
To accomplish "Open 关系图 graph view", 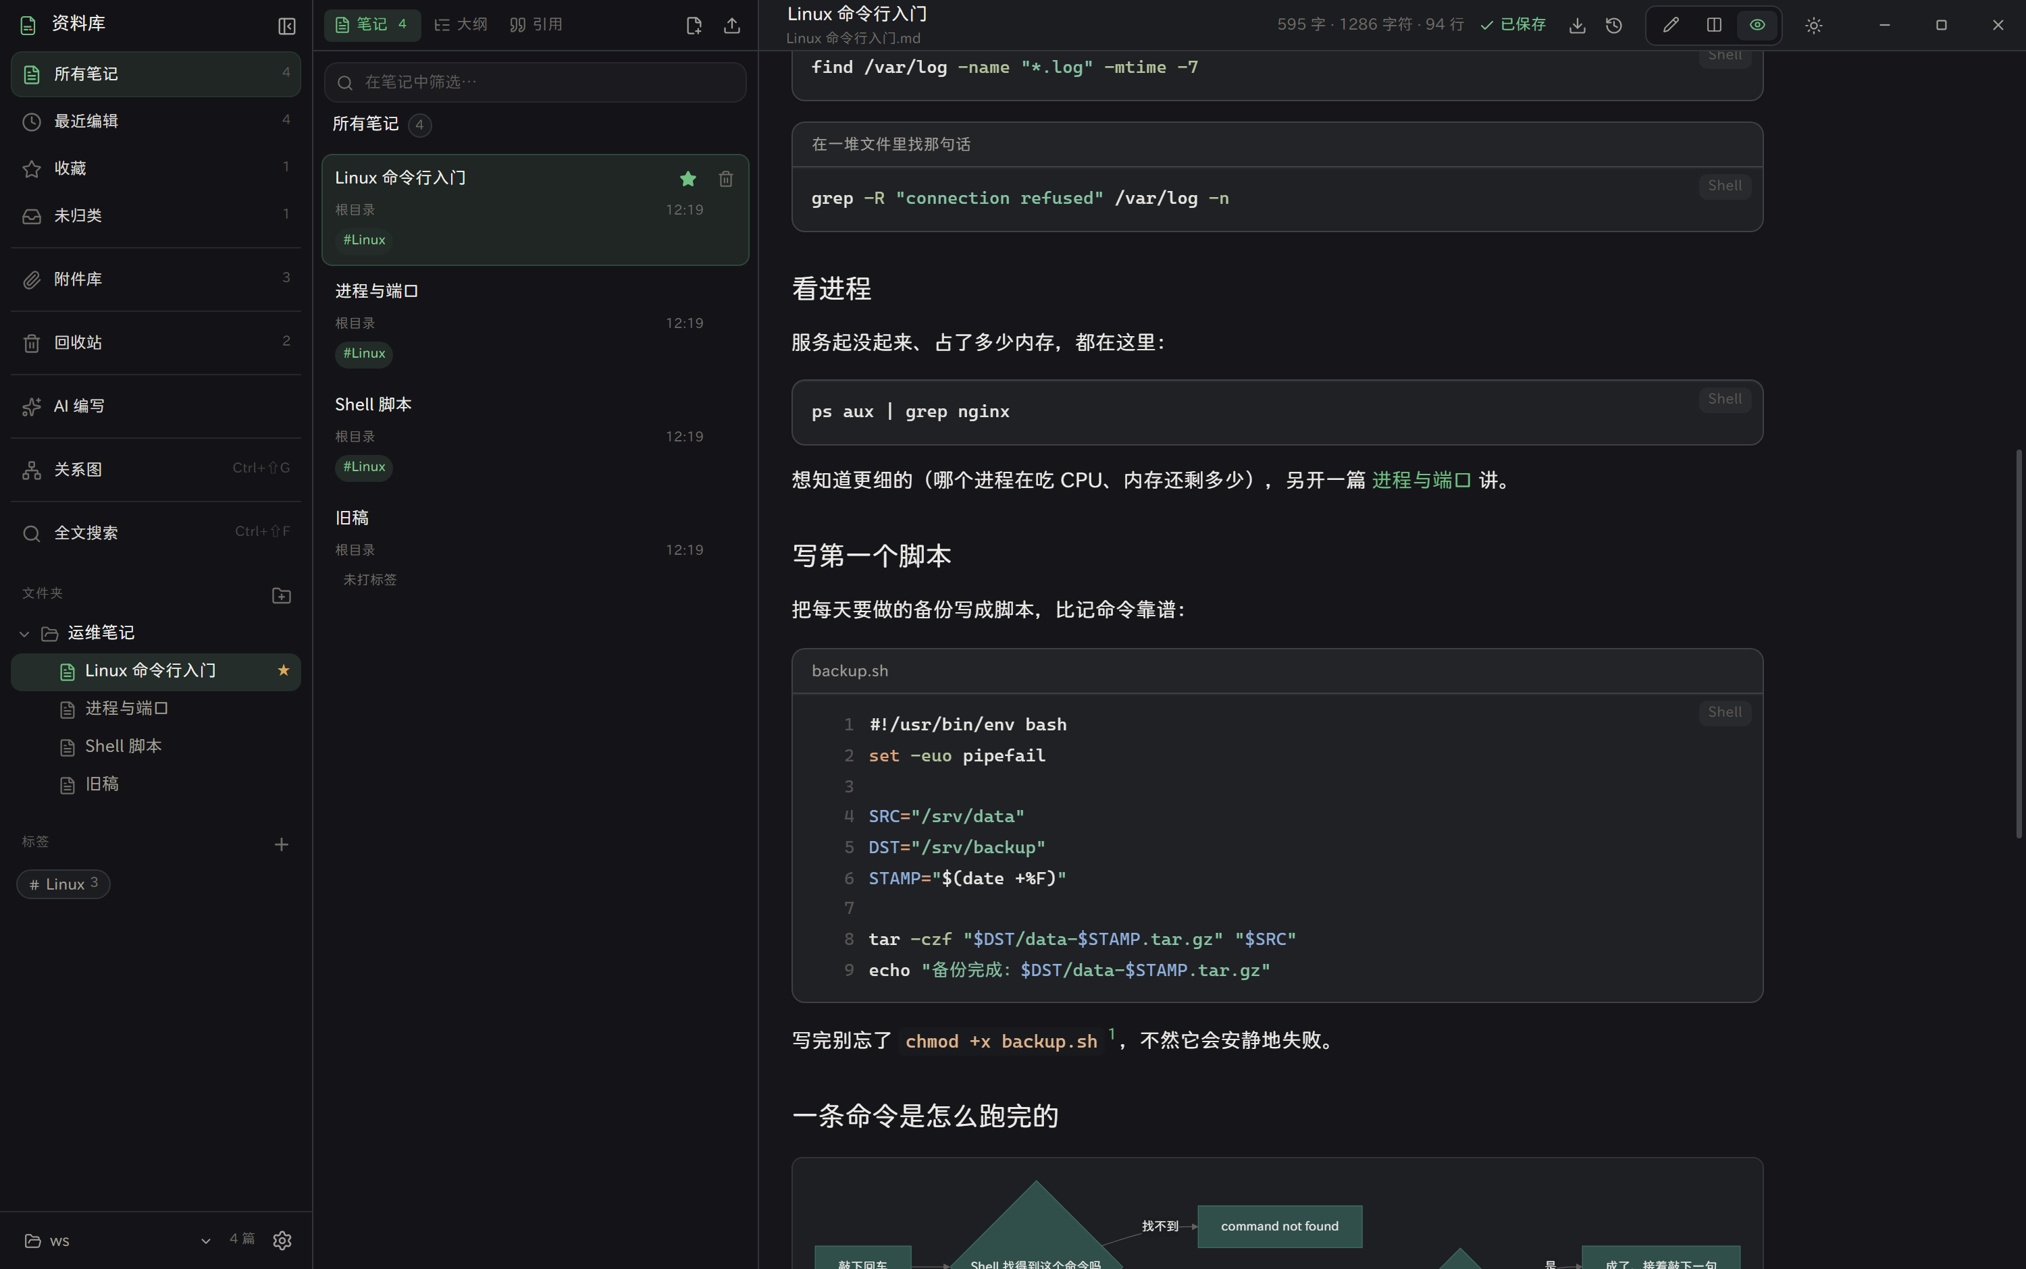I will pyautogui.click(x=156, y=470).
